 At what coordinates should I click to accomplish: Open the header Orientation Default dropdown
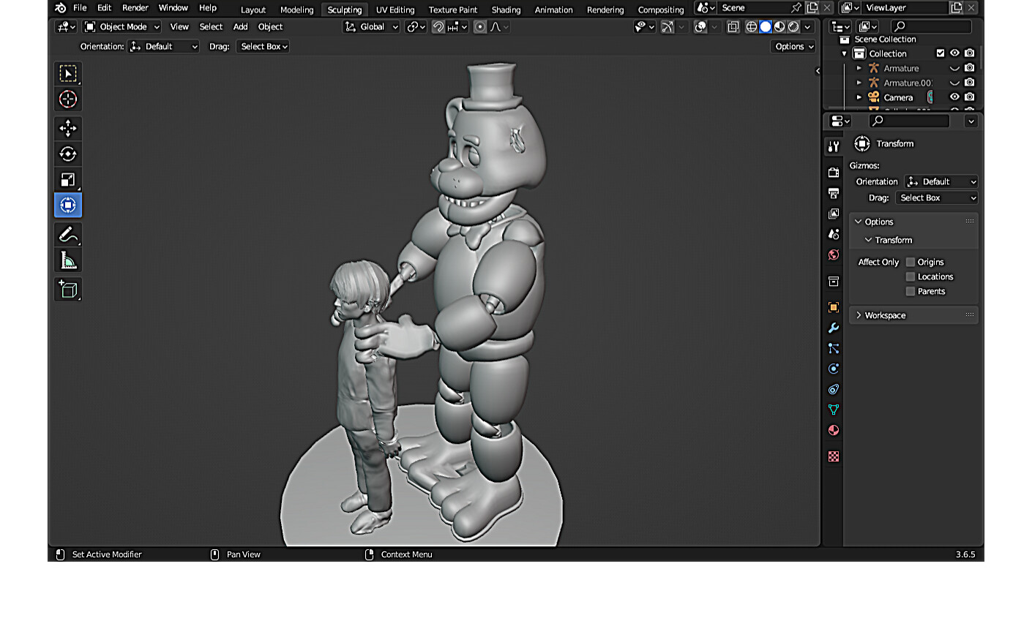(163, 47)
